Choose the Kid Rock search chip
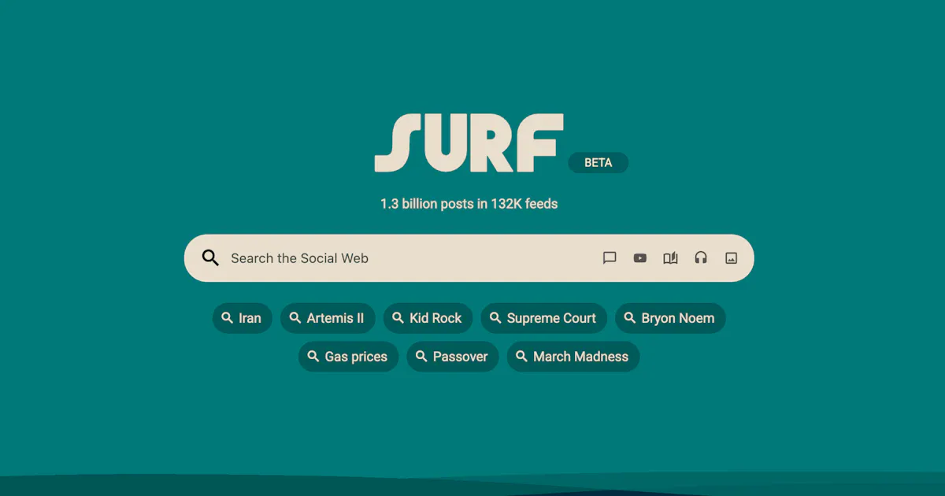Image resolution: width=945 pixels, height=496 pixels. 428,318
